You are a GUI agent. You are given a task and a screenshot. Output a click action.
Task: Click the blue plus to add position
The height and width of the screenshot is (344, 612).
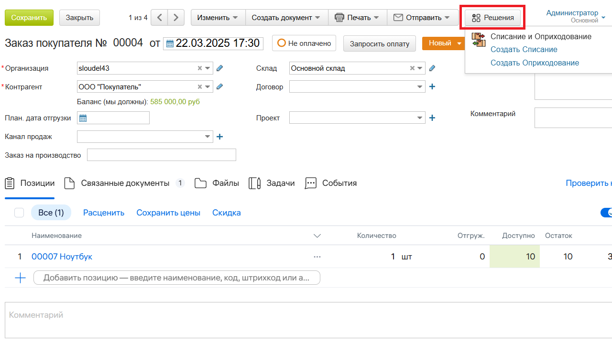click(x=20, y=278)
